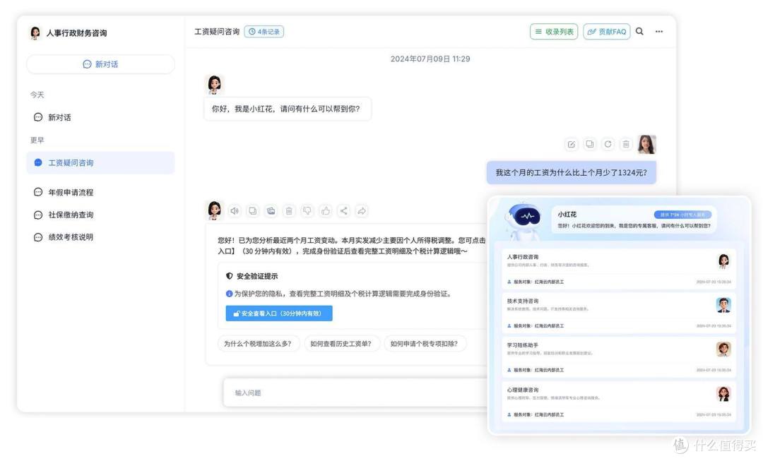Like the bot reply with thumbs-up
The width and height of the screenshot is (763, 461).
pos(326,210)
